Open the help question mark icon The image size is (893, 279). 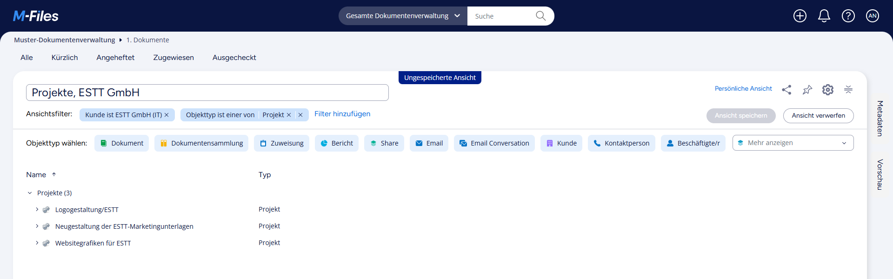tap(848, 16)
